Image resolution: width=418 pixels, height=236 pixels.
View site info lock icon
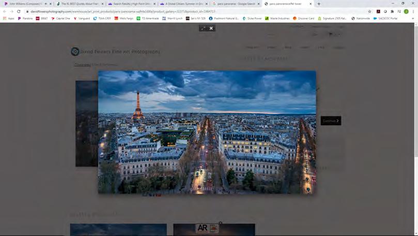point(27,11)
